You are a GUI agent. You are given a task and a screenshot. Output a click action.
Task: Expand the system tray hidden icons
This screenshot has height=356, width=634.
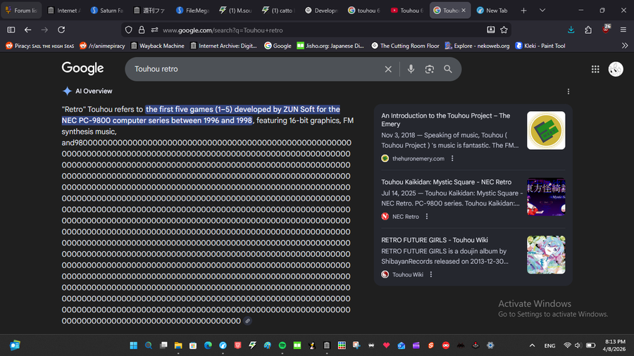click(x=532, y=345)
